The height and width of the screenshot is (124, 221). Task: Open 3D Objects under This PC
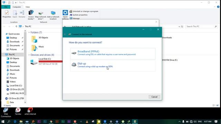[x=15, y=58]
